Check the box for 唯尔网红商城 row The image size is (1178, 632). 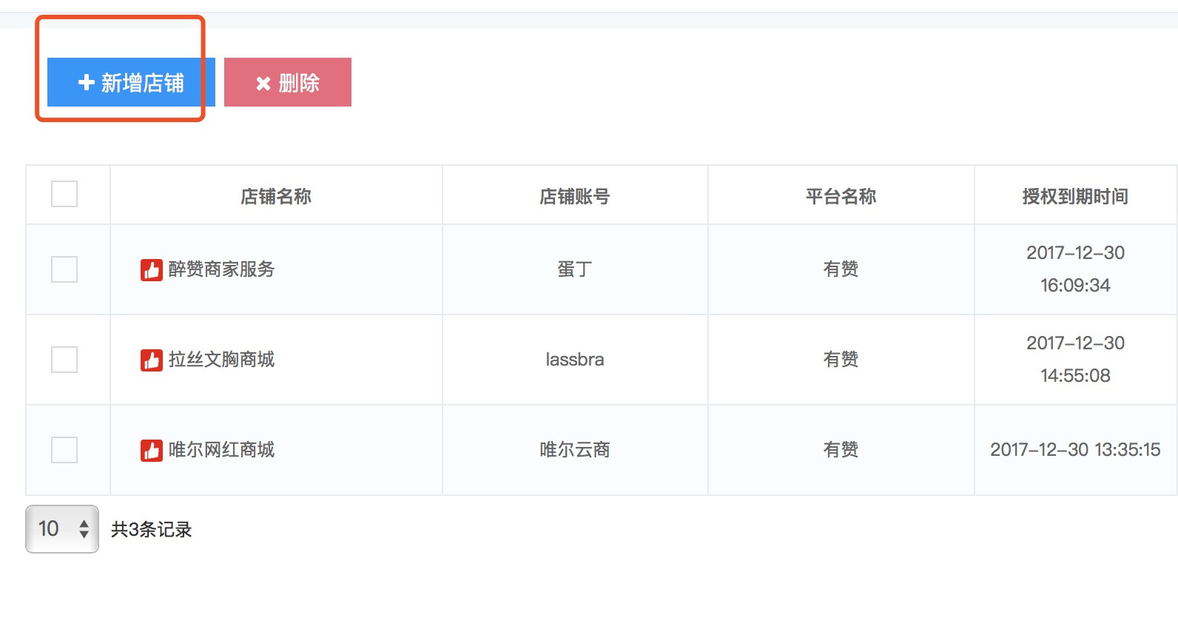pyautogui.click(x=64, y=450)
